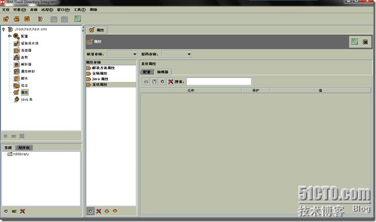The height and width of the screenshot is (222, 376).
Task: Click the 名称 column header
Action: (x=191, y=91)
